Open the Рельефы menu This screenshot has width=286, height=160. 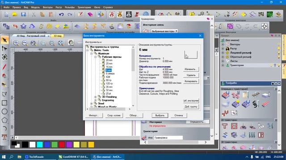coord(70,8)
